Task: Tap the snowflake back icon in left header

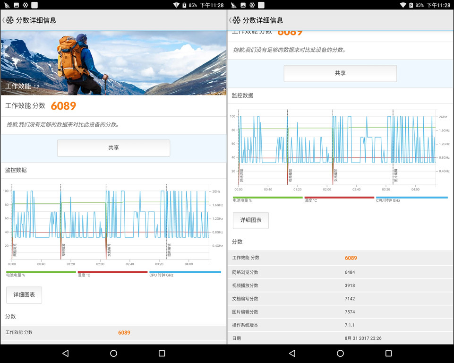Action: coord(9,20)
